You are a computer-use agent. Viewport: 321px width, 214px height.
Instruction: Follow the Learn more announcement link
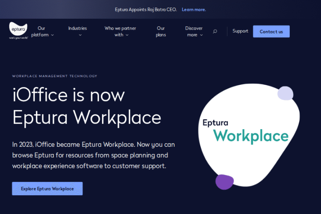tap(194, 9)
